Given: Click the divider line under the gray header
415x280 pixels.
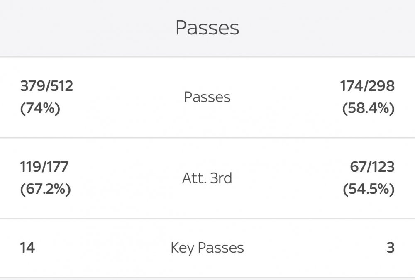Looking at the screenshot, I should click(x=207, y=57).
